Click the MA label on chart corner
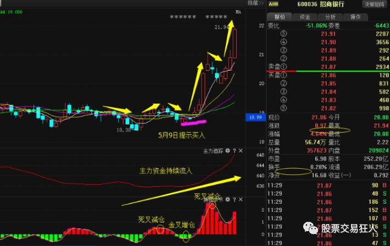 [x=238, y=12]
